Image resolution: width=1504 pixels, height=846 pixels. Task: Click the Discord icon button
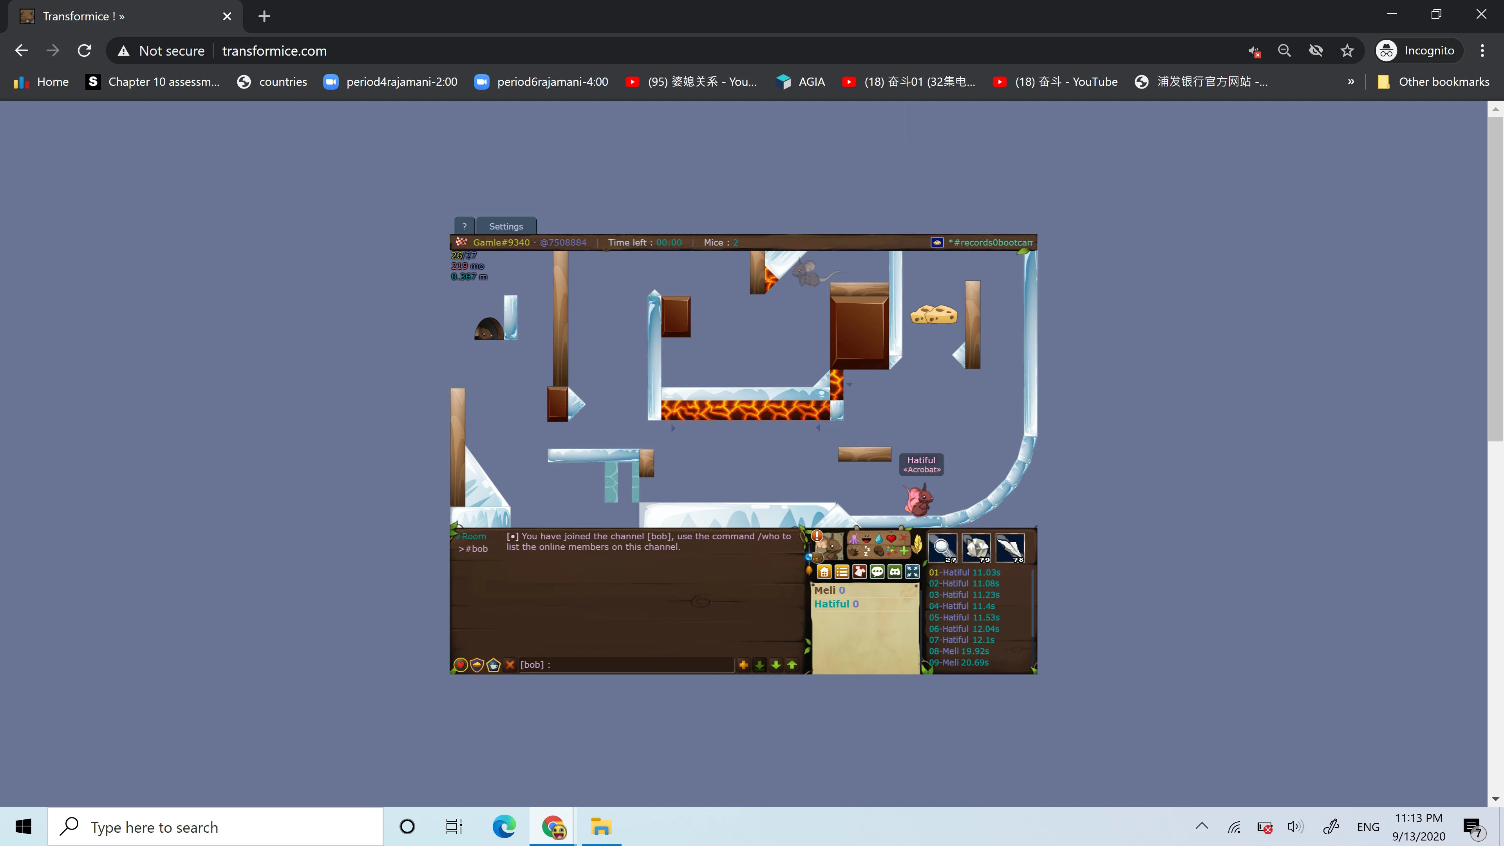(x=895, y=571)
